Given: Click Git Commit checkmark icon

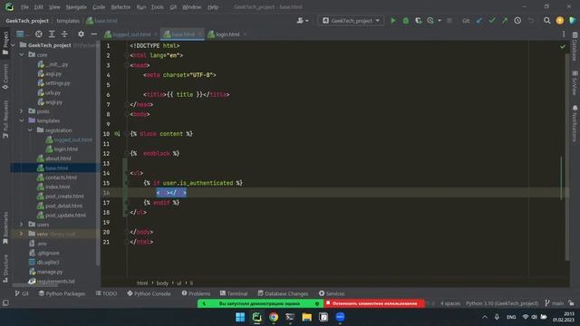Looking at the screenshot, I should tap(492, 21).
